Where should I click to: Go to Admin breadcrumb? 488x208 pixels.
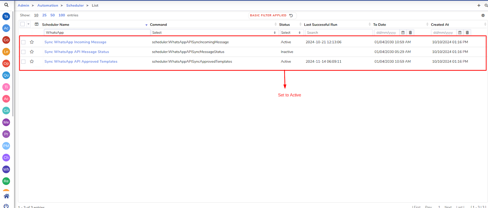click(23, 5)
